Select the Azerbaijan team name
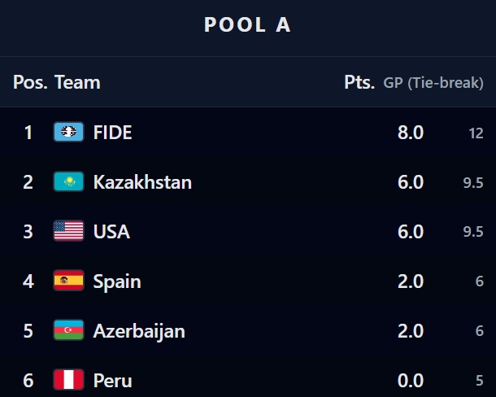The image size is (496, 397). (x=139, y=330)
